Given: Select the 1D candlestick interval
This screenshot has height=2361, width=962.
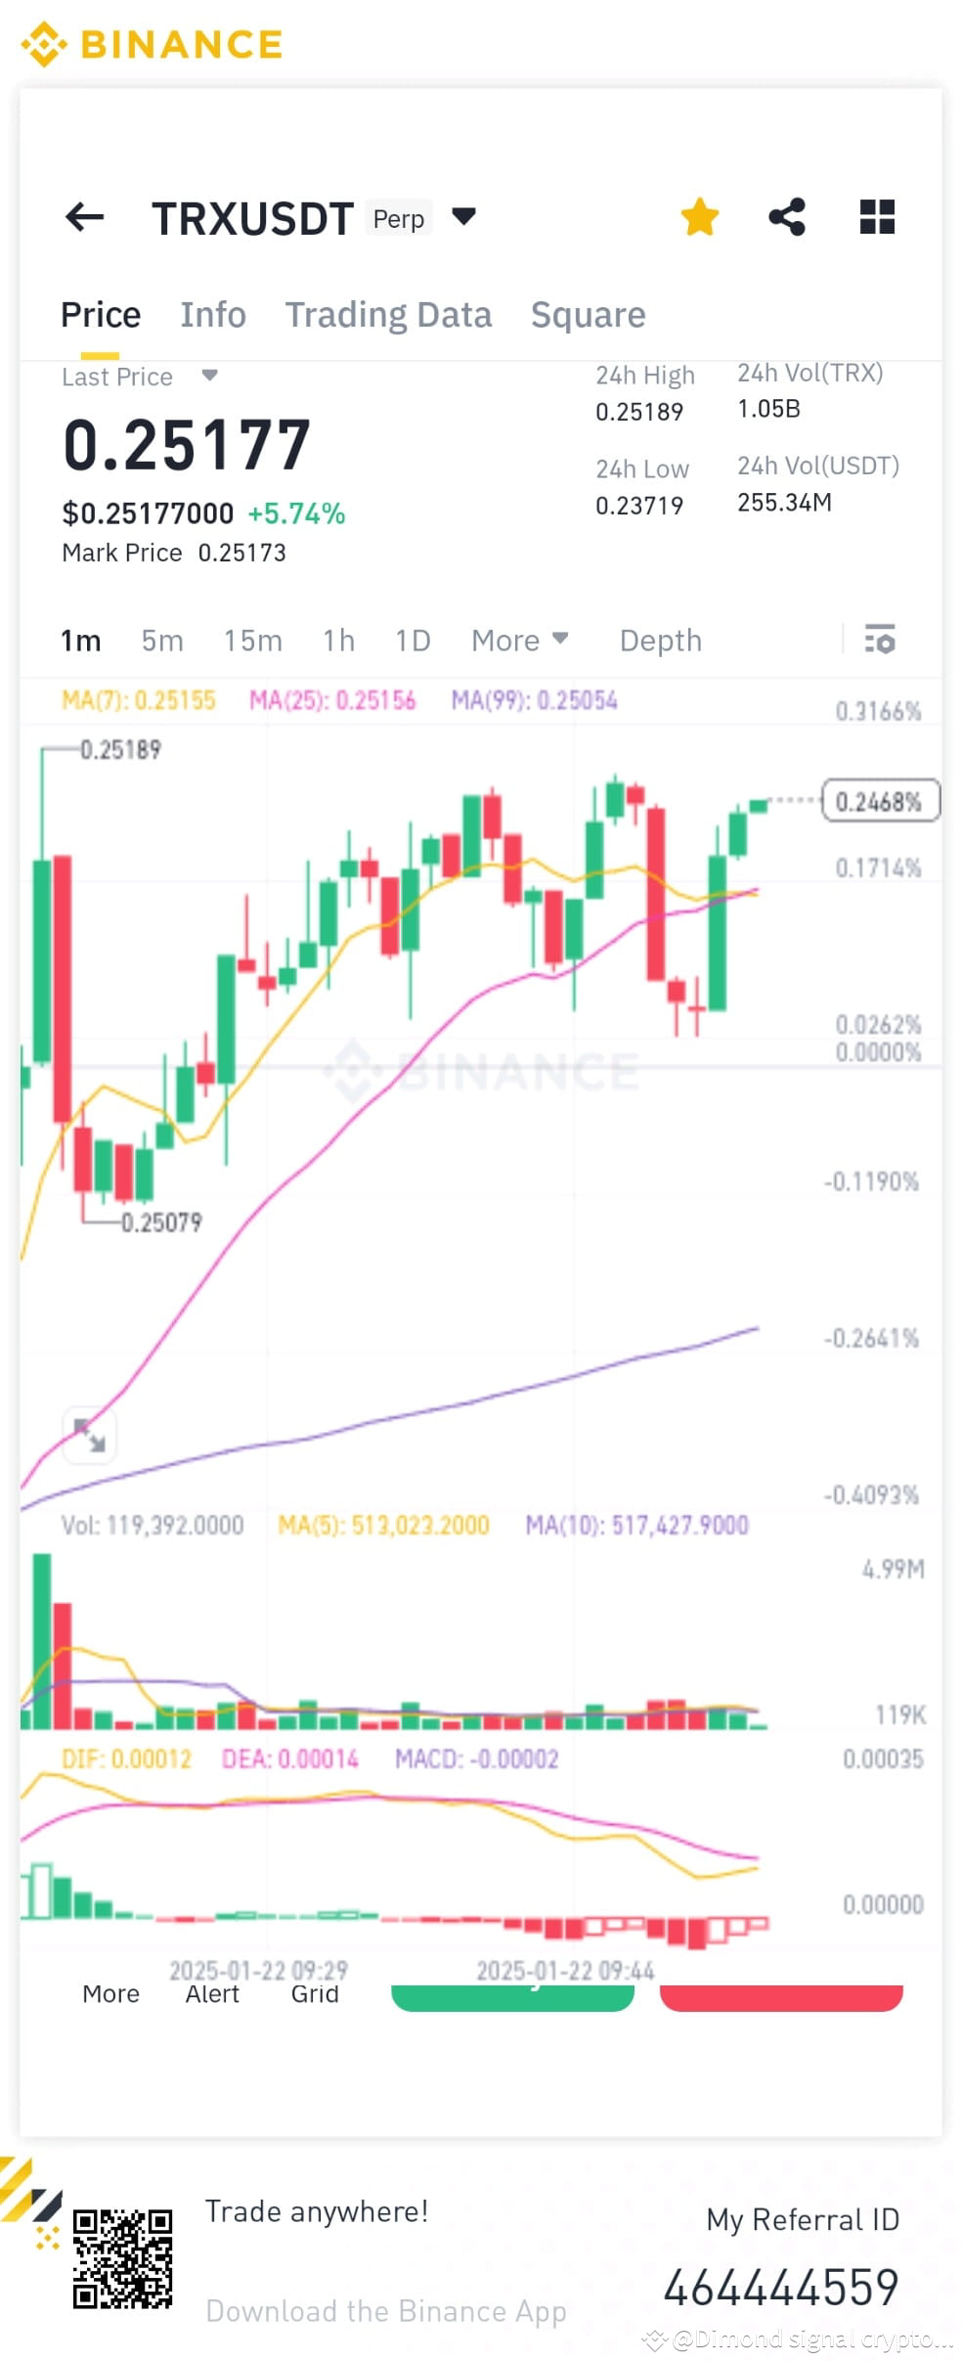Looking at the screenshot, I should [413, 641].
